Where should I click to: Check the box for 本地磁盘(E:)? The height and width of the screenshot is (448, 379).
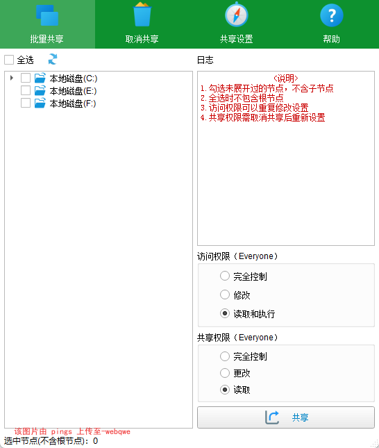pos(26,90)
